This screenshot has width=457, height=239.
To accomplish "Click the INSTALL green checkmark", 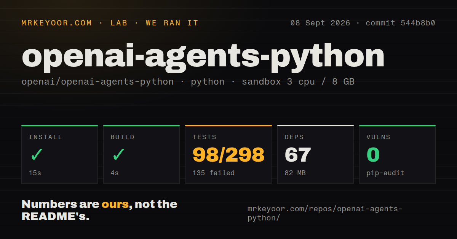I will pos(37,155).
